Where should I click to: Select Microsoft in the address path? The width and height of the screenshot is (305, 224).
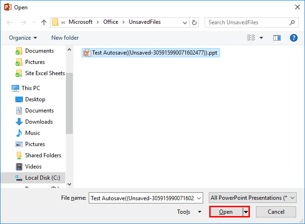pyautogui.click(x=80, y=22)
